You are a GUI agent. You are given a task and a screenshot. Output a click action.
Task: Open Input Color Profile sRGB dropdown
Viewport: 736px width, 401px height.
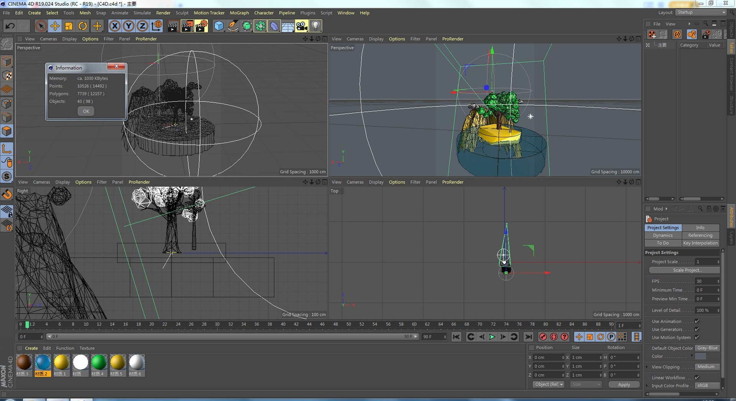point(707,386)
